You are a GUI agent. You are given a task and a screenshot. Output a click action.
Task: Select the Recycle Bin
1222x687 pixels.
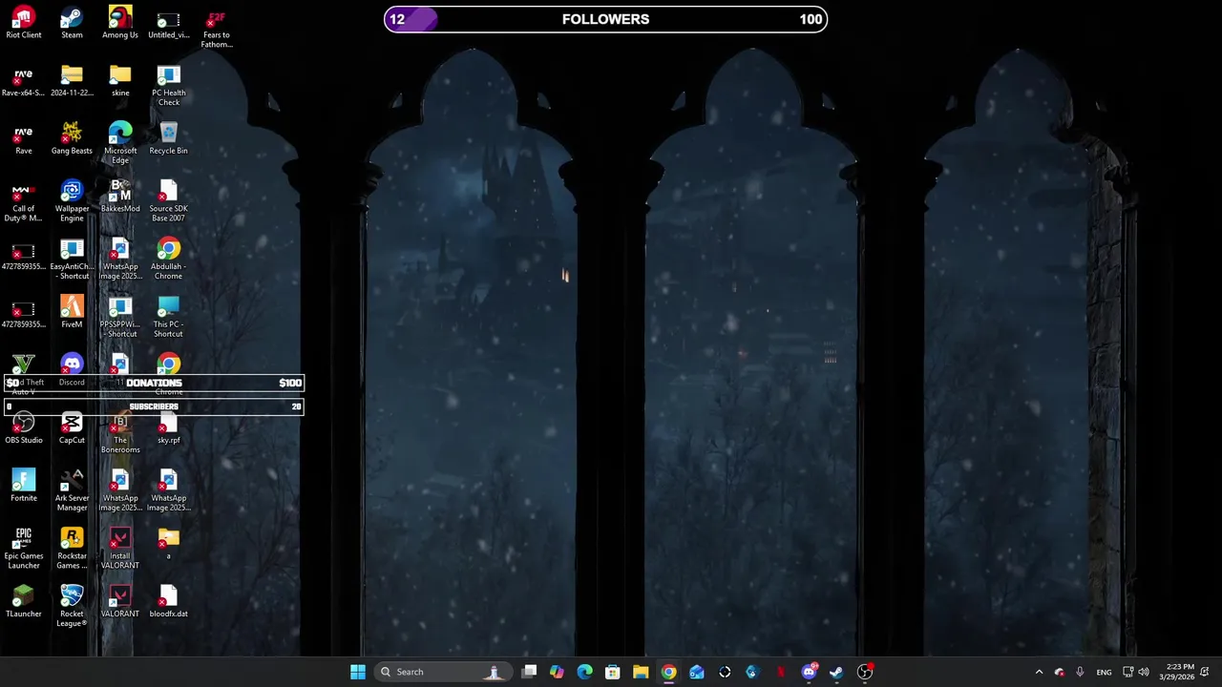pos(168,138)
